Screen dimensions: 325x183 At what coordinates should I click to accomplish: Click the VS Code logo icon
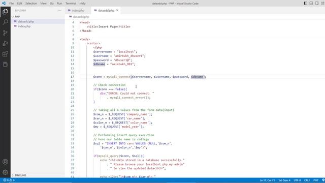coord(4,4)
